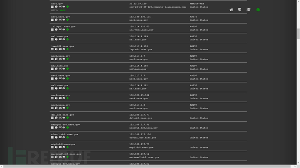Screen dimensions: 300x168
Task: Click the globe icon under nsc1.nasa.gov
Action: [x=56, y=20]
